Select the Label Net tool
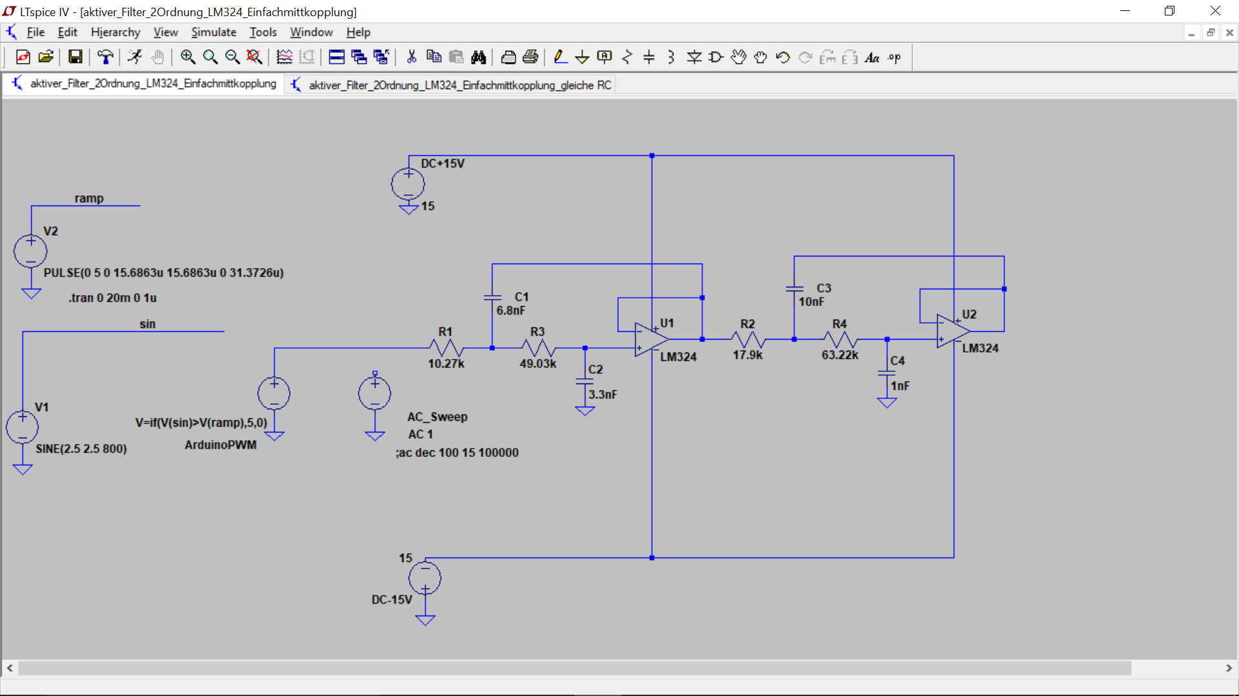The height and width of the screenshot is (696, 1239). pos(605,57)
